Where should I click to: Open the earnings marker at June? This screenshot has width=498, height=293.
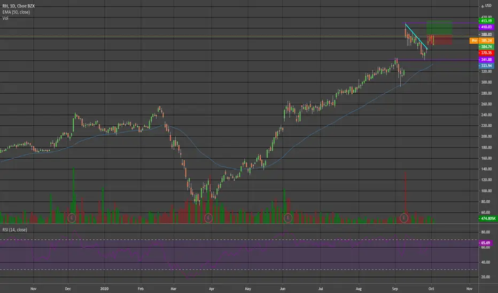pyautogui.click(x=288, y=218)
